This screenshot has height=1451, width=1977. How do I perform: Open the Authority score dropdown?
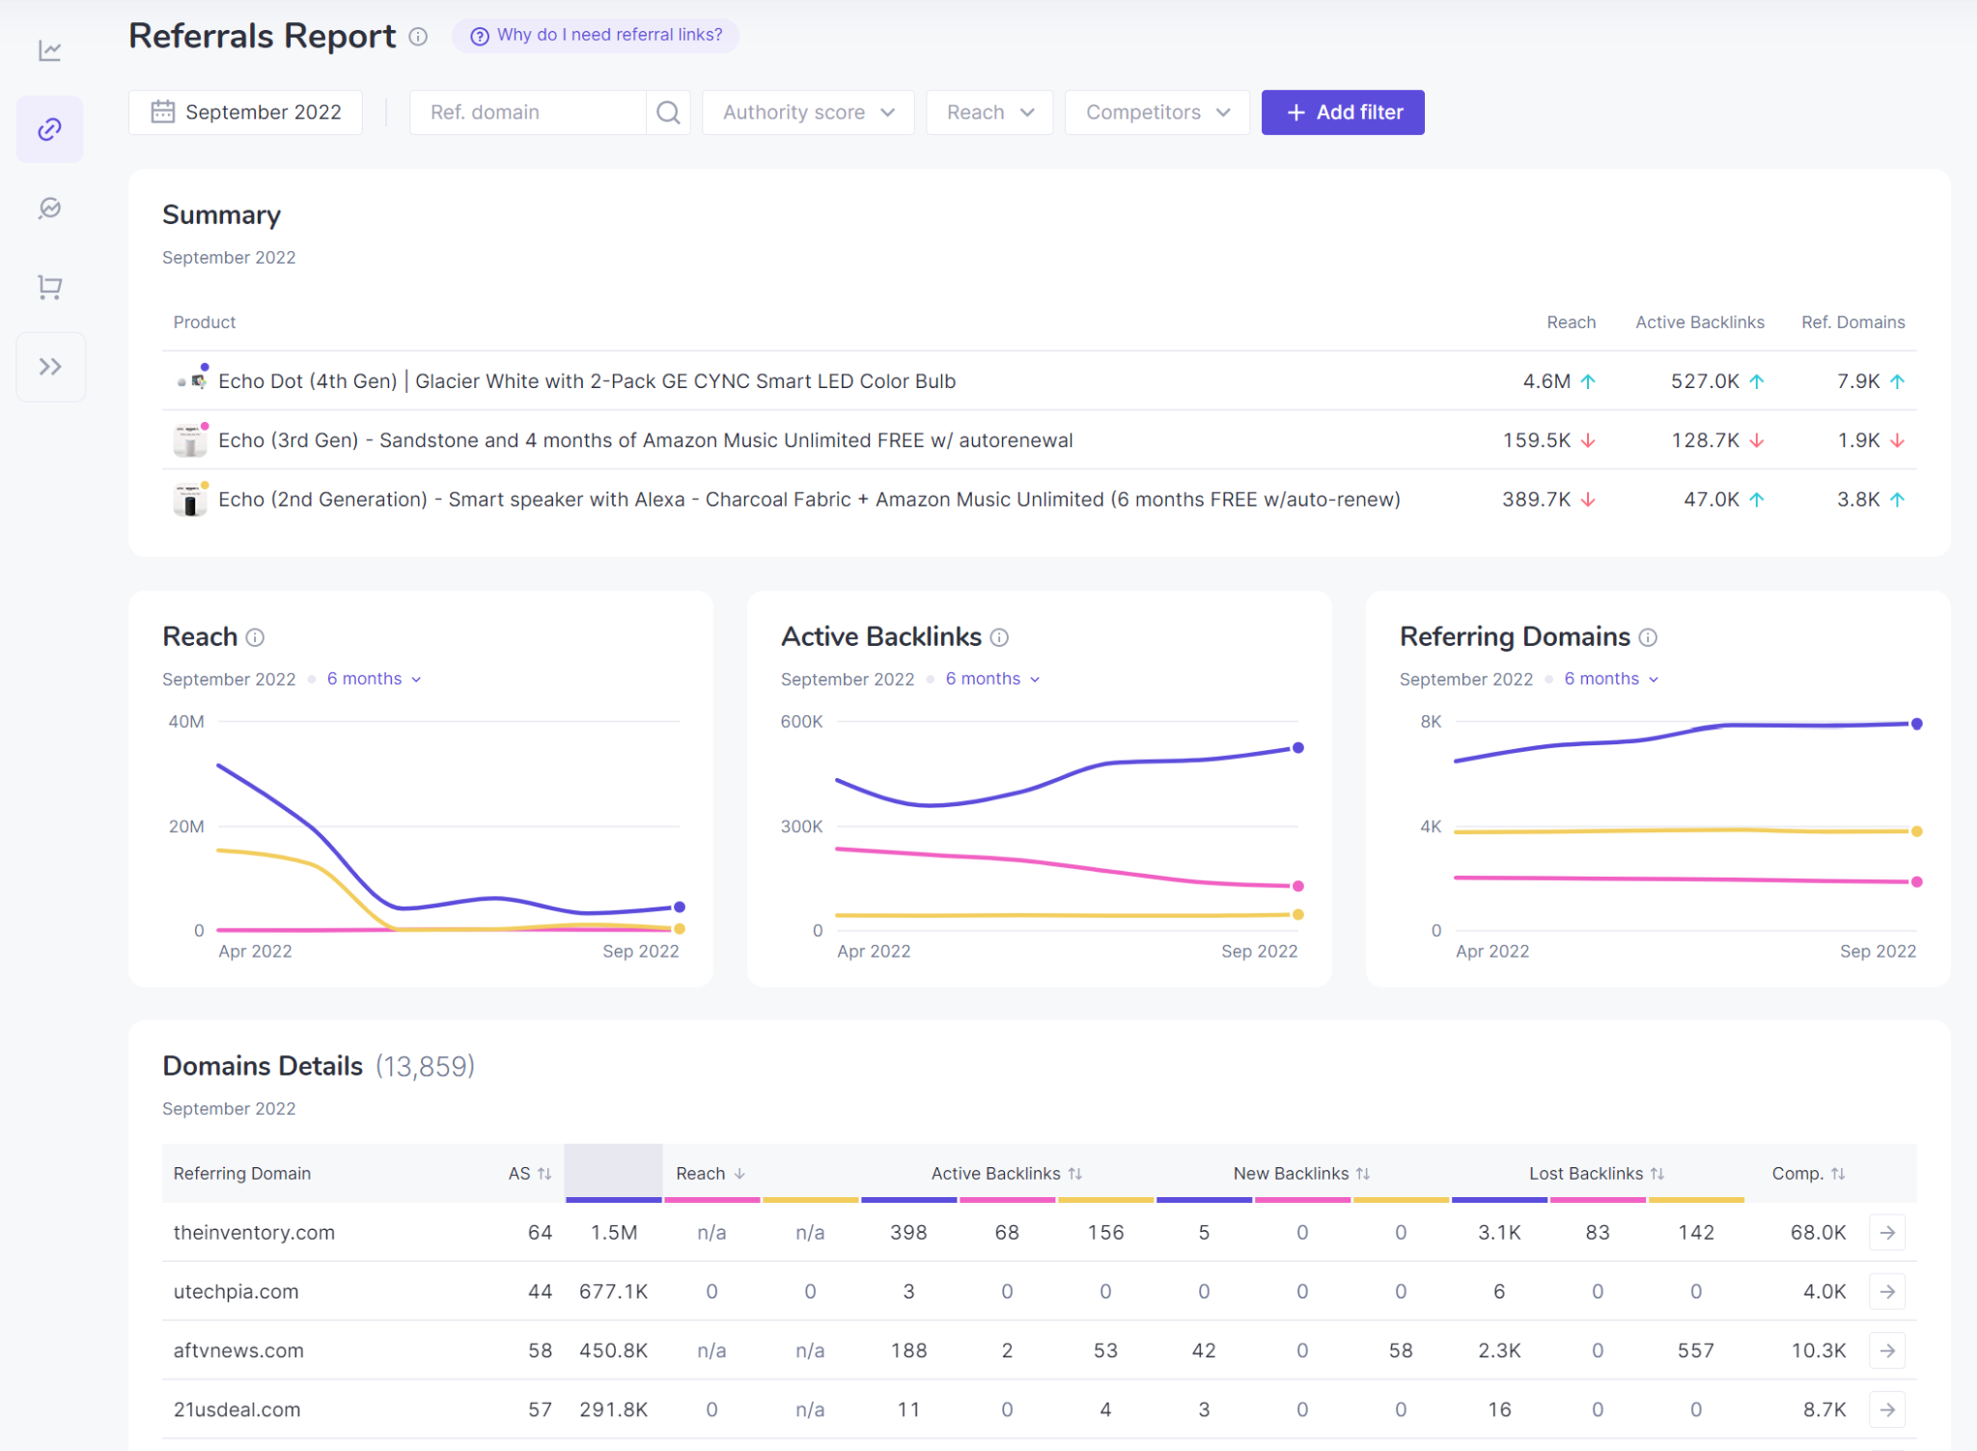[808, 113]
